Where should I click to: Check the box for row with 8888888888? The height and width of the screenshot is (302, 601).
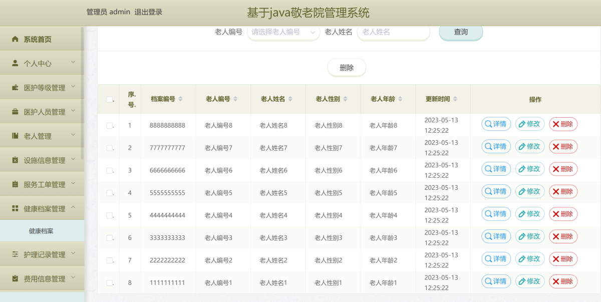pyautogui.click(x=109, y=126)
